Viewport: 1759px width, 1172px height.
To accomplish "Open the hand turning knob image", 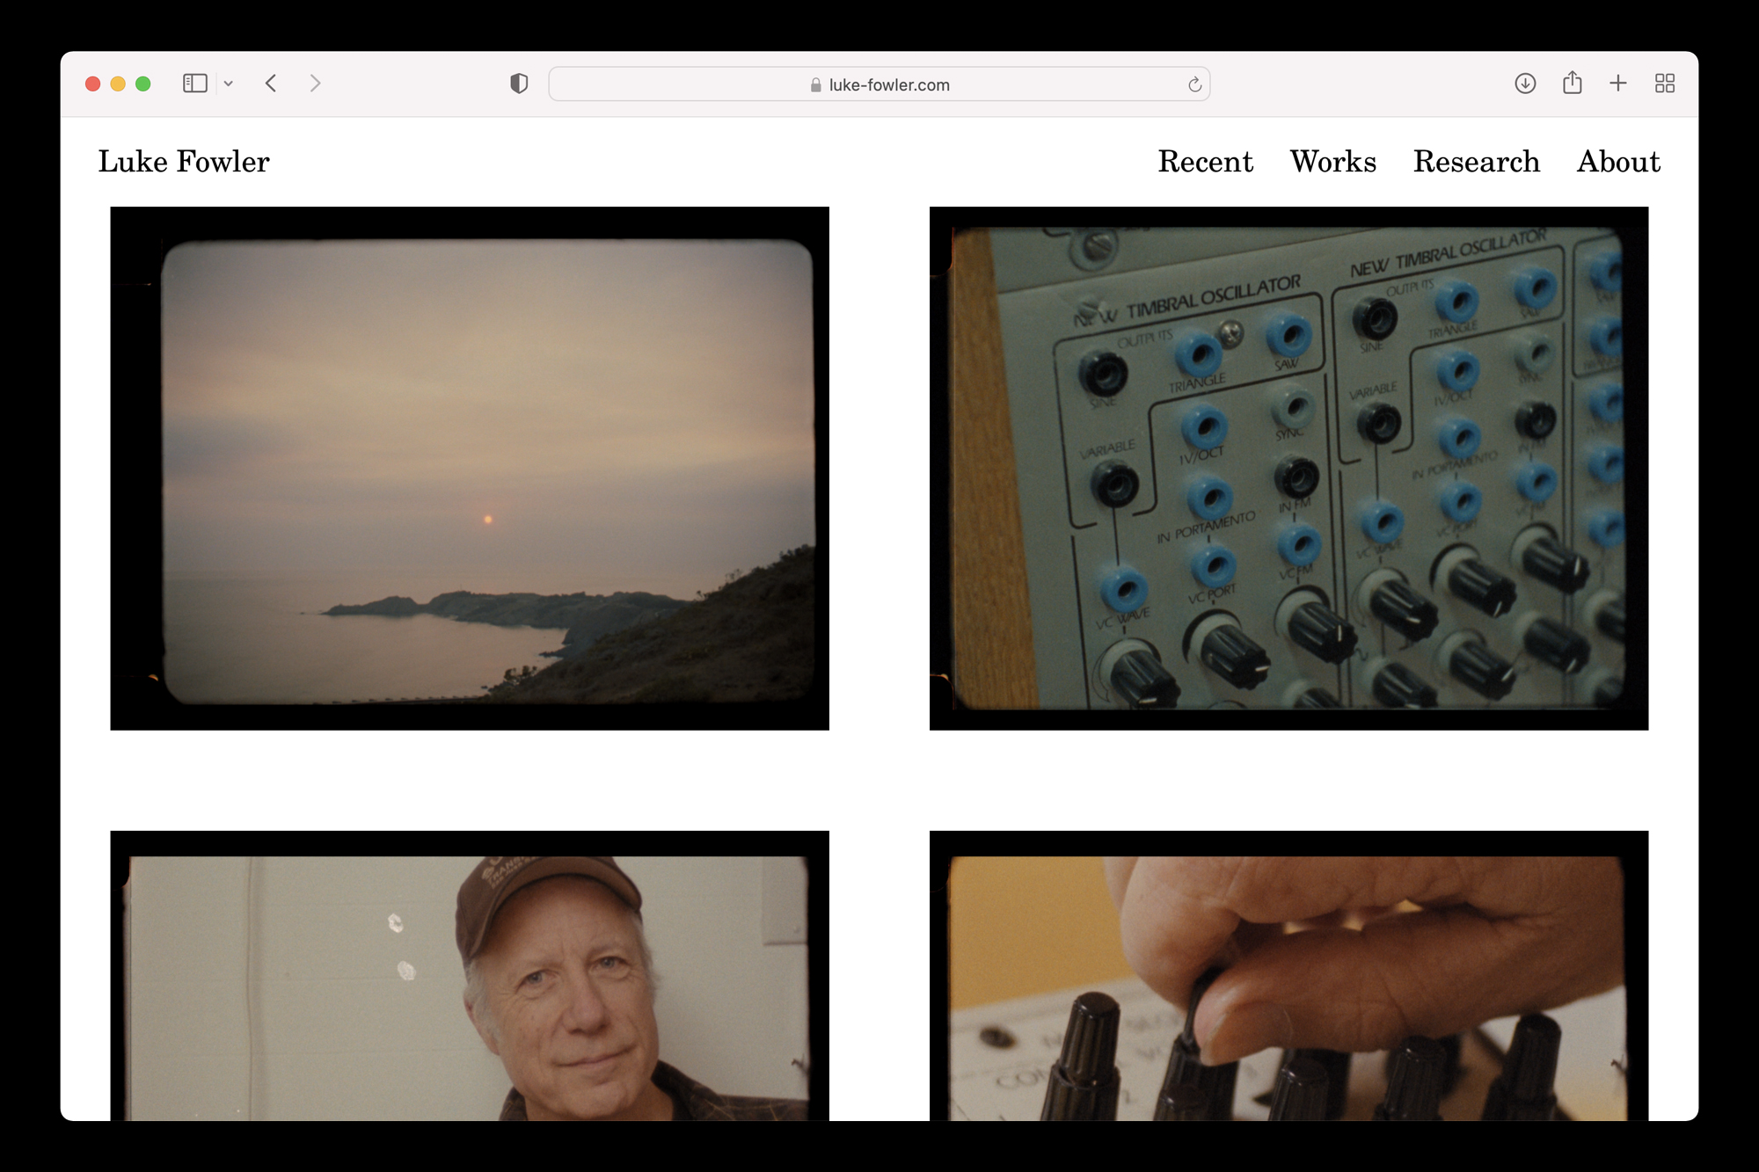I will pos(1288,976).
